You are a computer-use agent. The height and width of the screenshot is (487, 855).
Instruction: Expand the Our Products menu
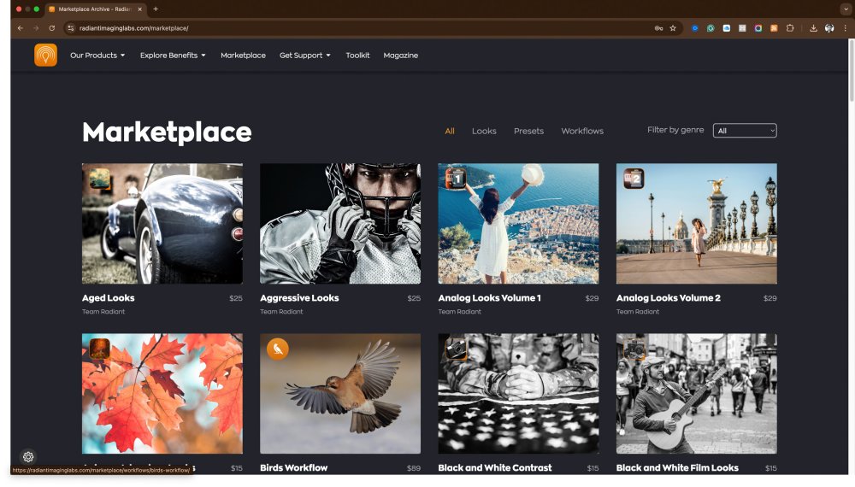[97, 56]
